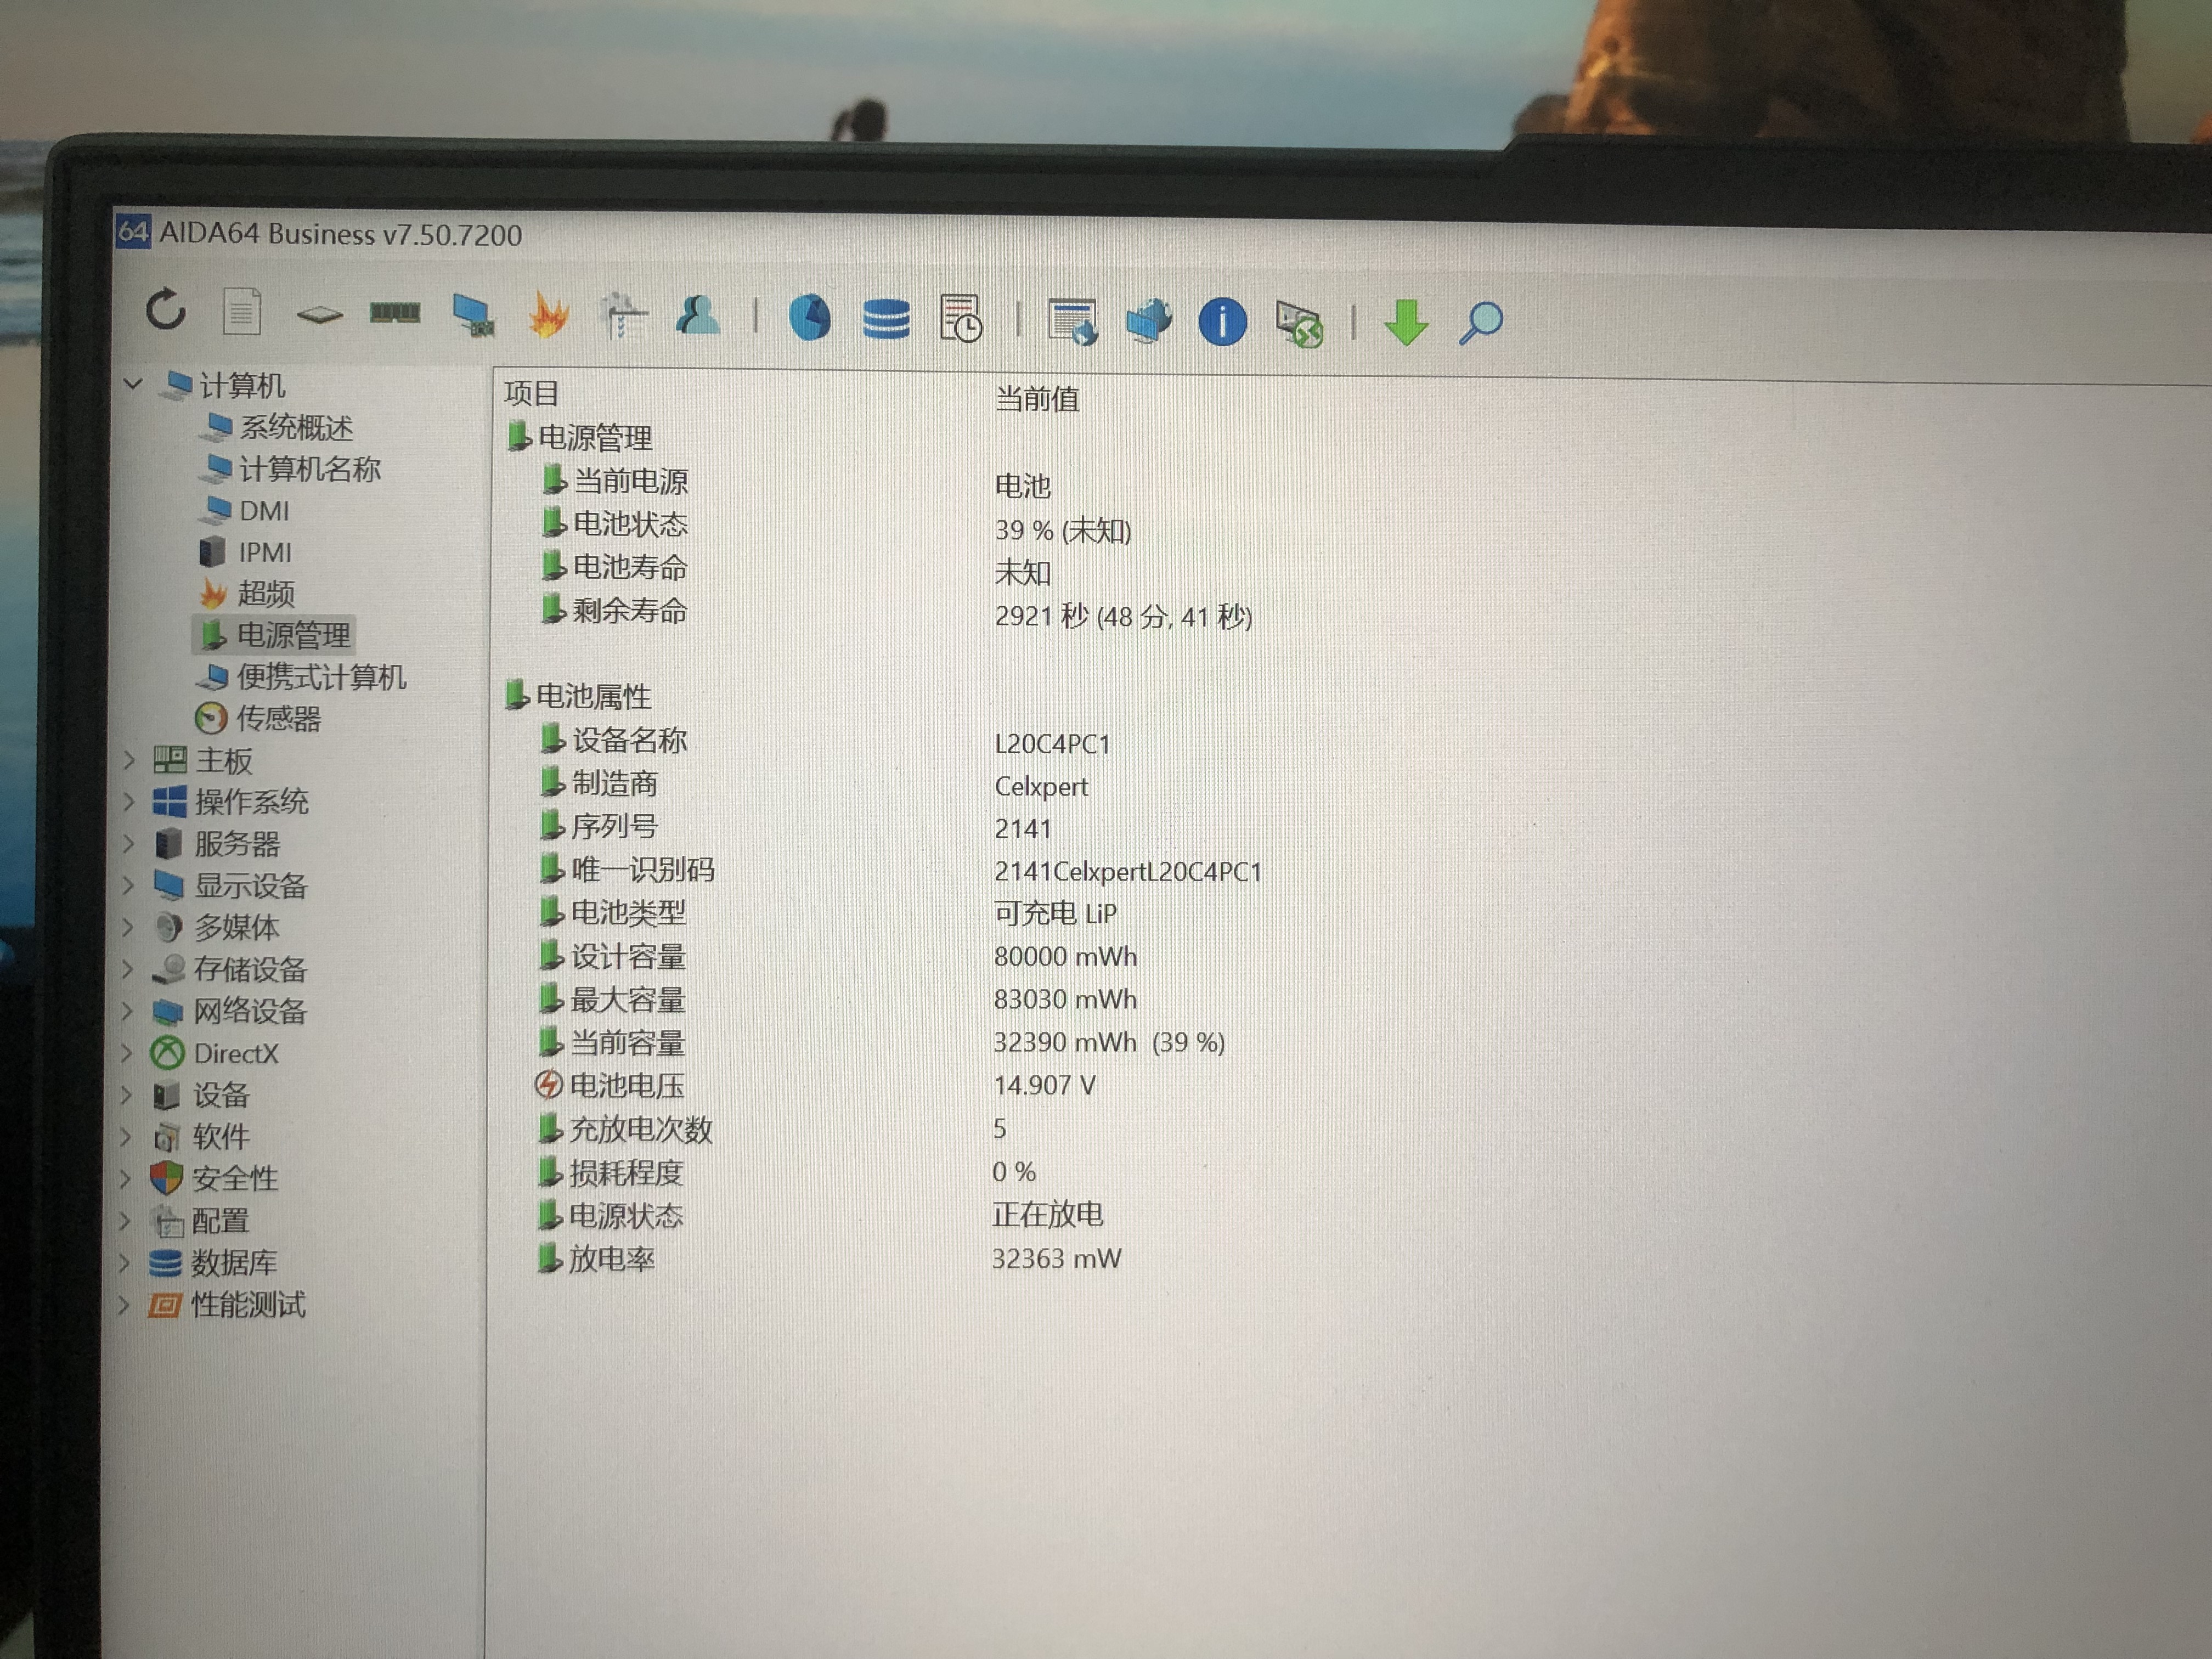The height and width of the screenshot is (1659, 2212).
Task: Expand the DirectX tree node
Action: click(x=126, y=1052)
